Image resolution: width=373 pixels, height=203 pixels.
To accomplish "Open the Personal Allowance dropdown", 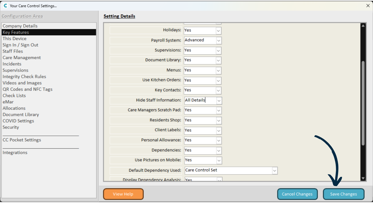I will [218, 140].
